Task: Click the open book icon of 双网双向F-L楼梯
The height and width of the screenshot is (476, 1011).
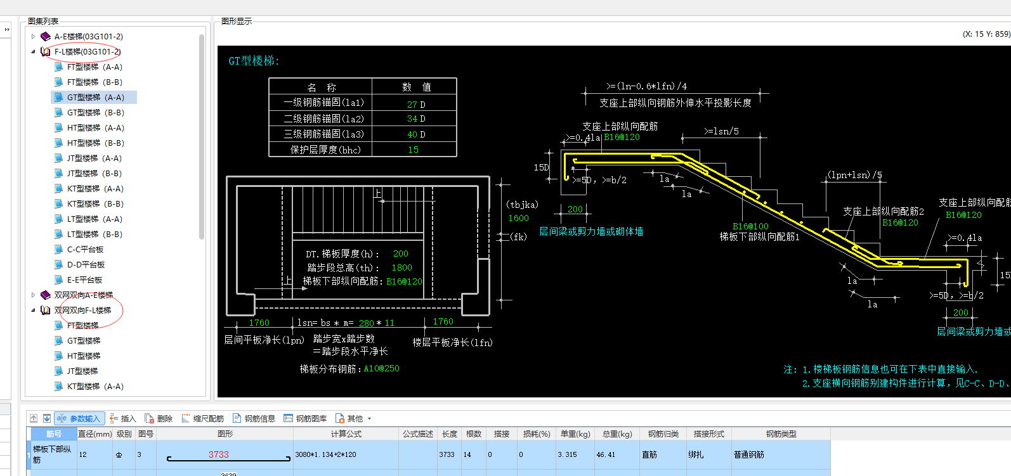Action: [x=46, y=311]
